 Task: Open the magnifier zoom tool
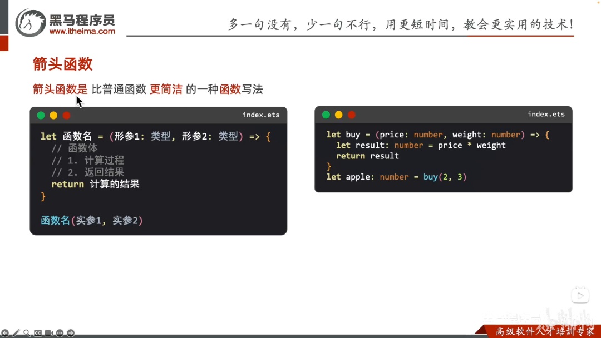coord(27,333)
